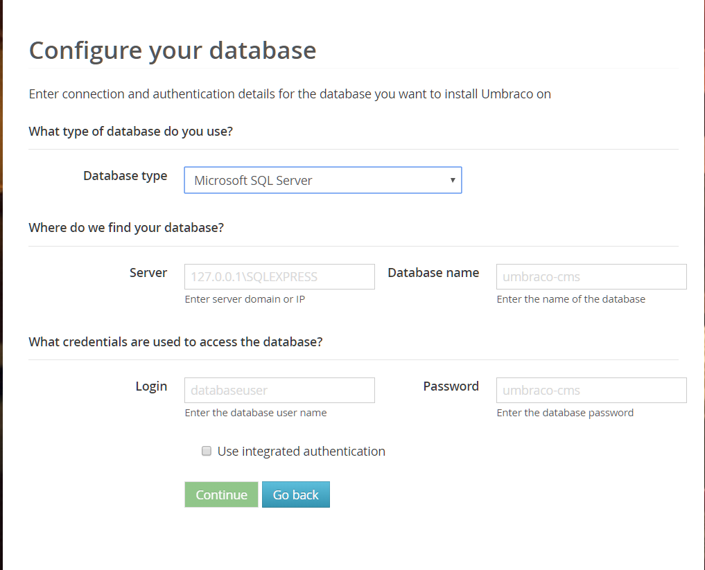Click 'Enter the name of the database' hint
Screen dimensions: 705x570
tap(571, 299)
